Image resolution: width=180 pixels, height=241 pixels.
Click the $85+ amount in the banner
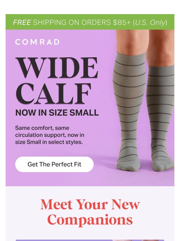coord(122,23)
